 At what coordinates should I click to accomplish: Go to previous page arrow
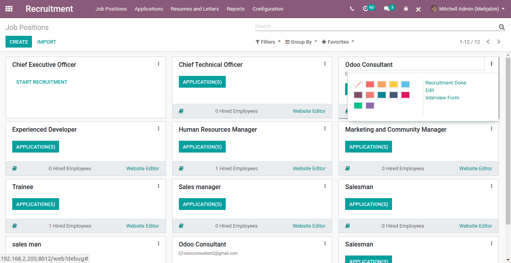[x=488, y=42]
